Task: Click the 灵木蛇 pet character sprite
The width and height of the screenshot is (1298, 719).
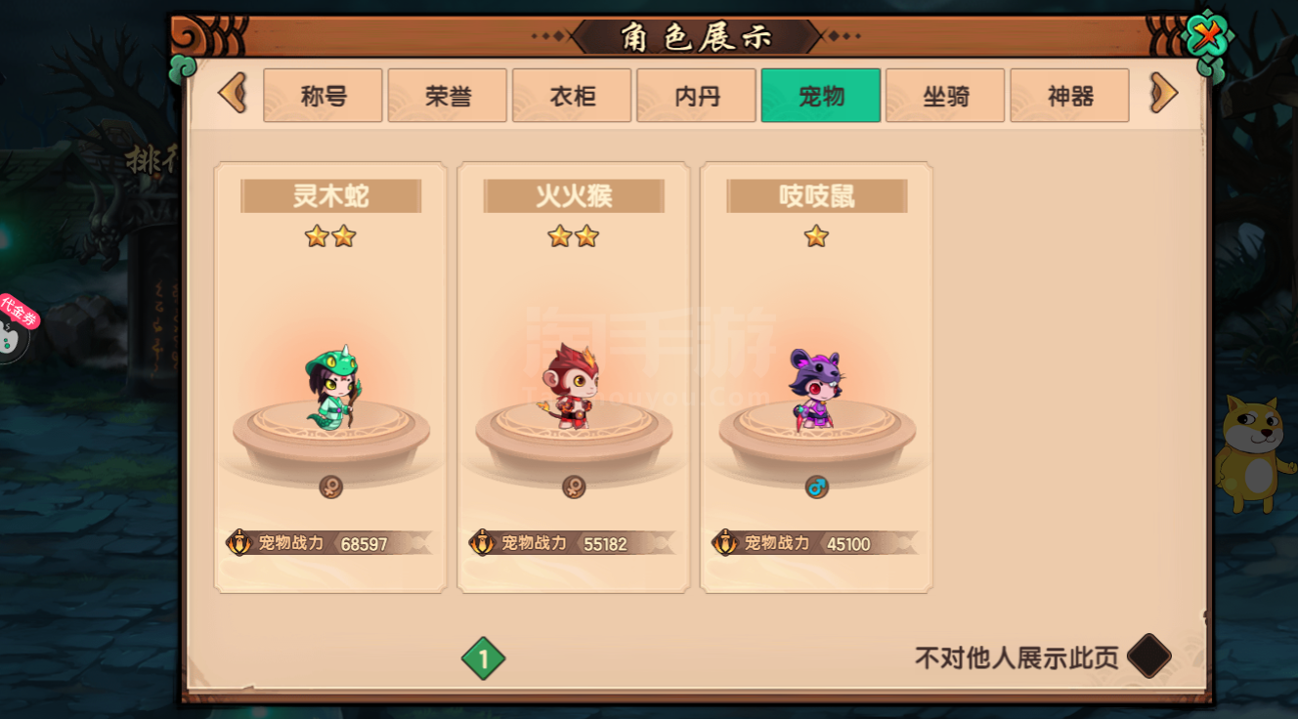Action: pos(332,387)
